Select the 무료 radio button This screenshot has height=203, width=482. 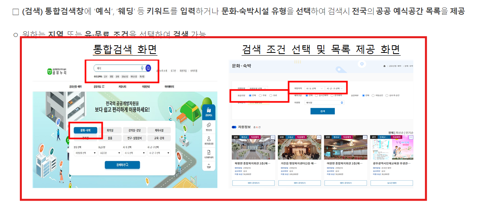click(260, 95)
